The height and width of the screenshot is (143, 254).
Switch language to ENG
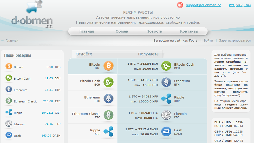(x=247, y=5)
